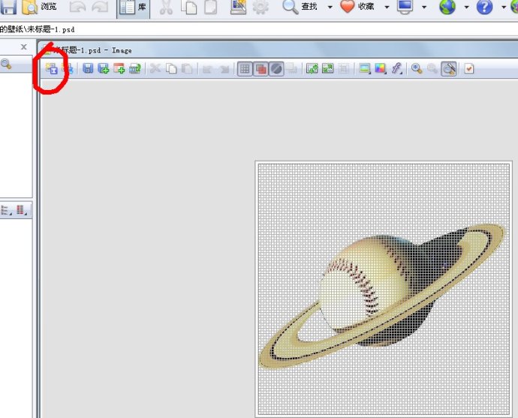Toggle the gray circle slash button
This screenshot has width=518, height=418.
coord(276,69)
